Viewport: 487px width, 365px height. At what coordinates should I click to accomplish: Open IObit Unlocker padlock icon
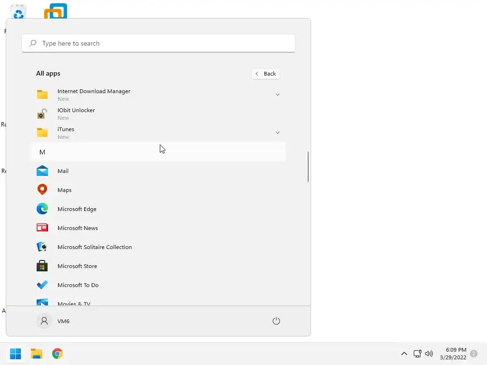point(42,114)
